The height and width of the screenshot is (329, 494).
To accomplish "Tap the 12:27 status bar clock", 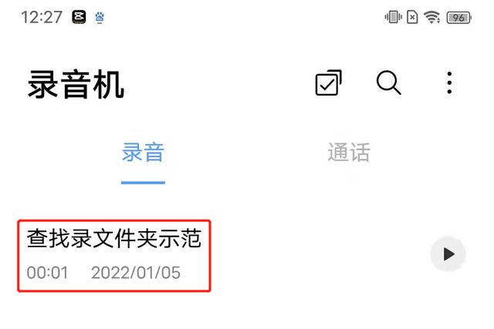I will [x=41, y=17].
